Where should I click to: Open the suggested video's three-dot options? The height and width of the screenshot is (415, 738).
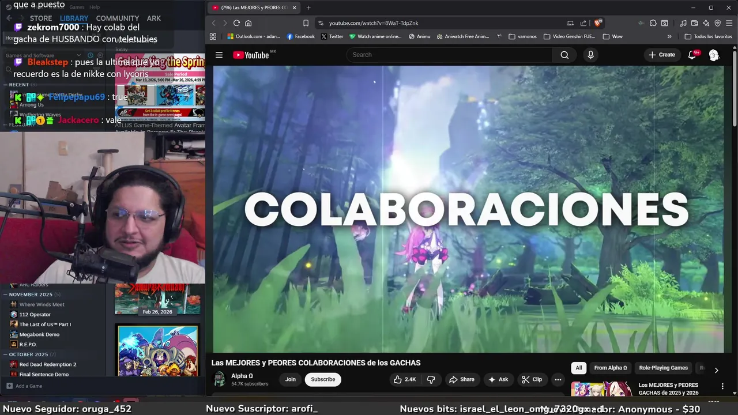[722, 386]
